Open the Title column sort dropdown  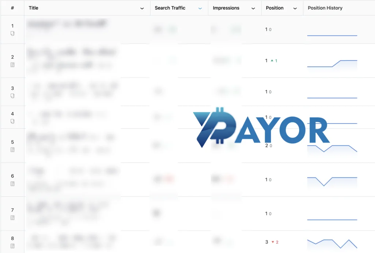point(142,8)
